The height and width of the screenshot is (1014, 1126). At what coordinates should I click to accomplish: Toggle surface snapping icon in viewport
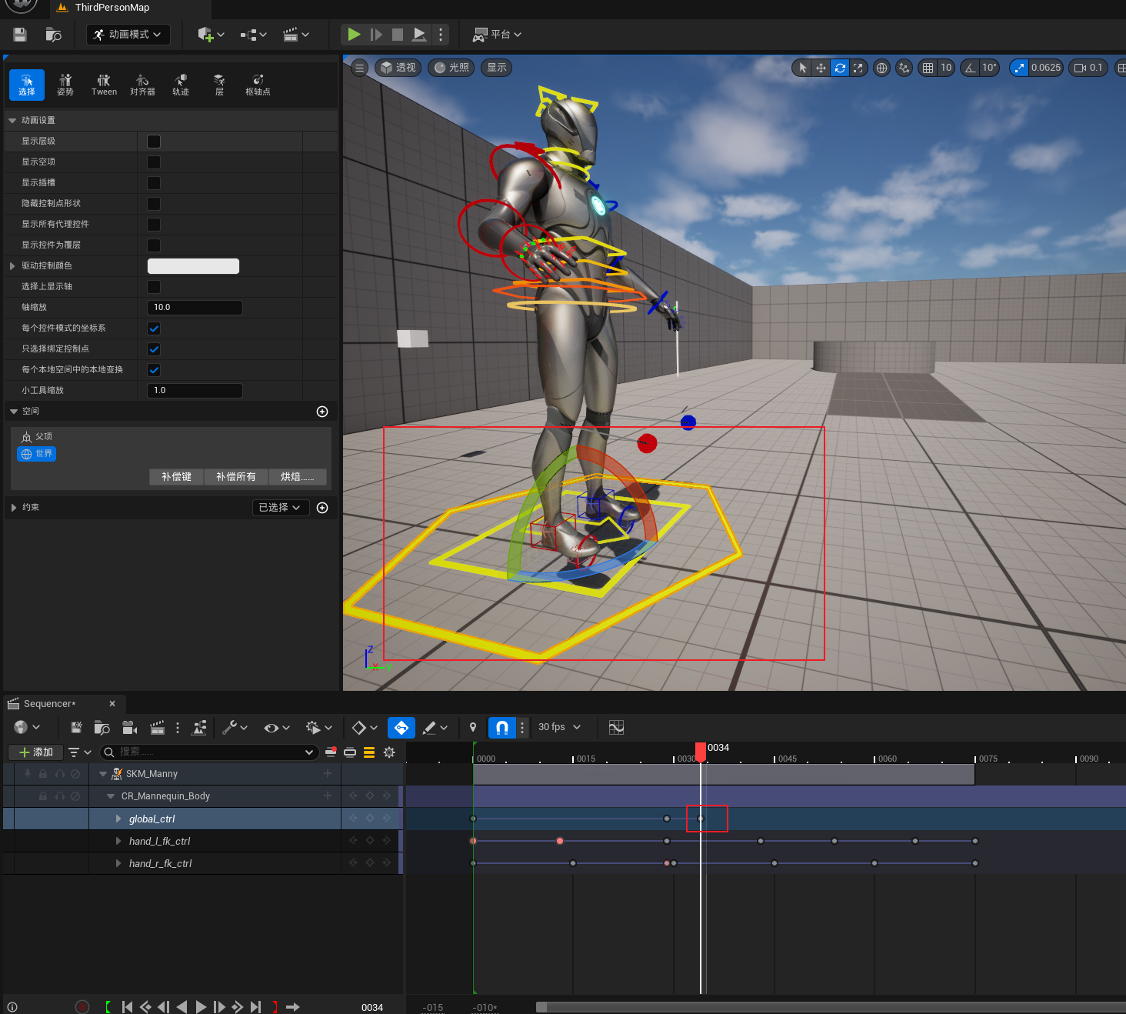coord(904,68)
